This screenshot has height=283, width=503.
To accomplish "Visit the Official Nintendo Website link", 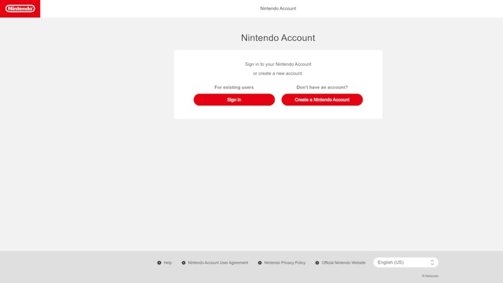I will (343, 263).
